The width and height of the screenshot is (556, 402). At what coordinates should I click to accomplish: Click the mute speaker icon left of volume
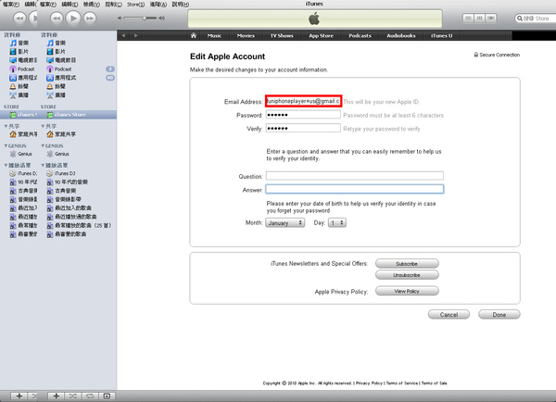[120, 19]
